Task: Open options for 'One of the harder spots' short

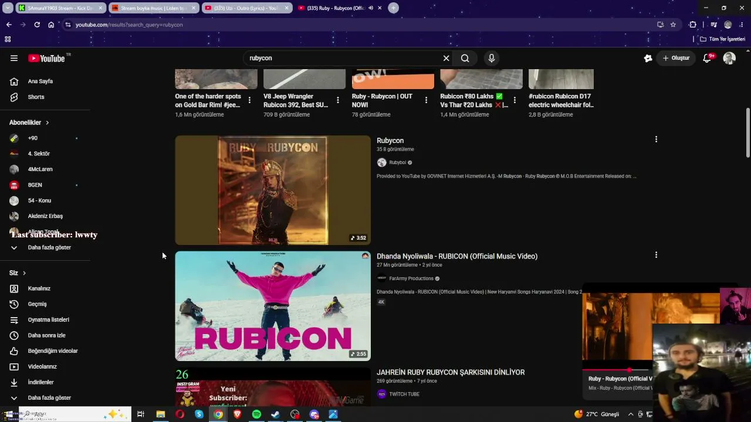Action: pyautogui.click(x=249, y=100)
